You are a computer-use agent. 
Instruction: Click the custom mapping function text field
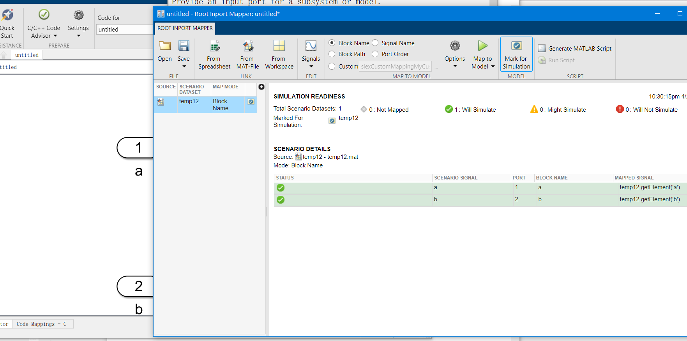point(395,67)
